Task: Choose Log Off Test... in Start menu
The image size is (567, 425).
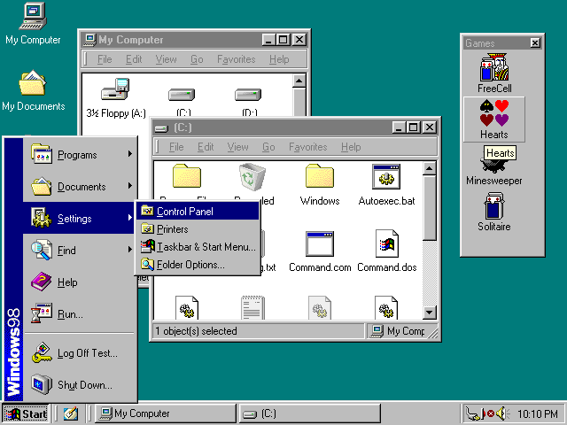Action: (81, 352)
